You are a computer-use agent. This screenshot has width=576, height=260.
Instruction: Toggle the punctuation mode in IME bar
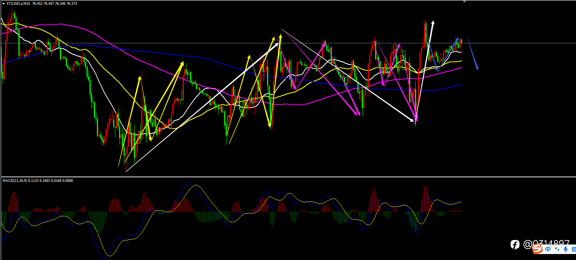tap(557, 249)
